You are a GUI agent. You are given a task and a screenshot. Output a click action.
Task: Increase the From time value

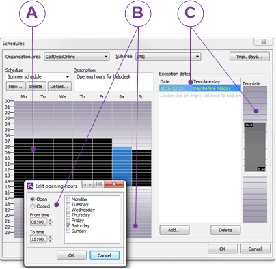coord(50,220)
